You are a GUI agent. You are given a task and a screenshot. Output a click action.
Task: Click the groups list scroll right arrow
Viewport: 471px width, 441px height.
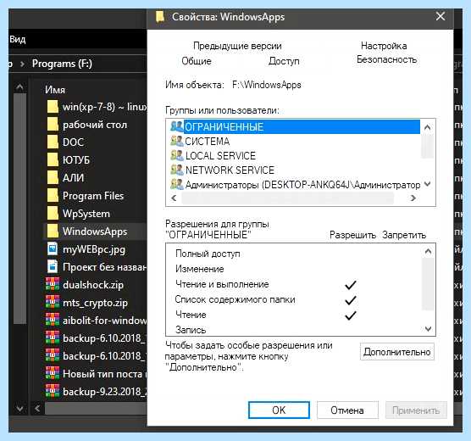pyautogui.click(x=413, y=198)
